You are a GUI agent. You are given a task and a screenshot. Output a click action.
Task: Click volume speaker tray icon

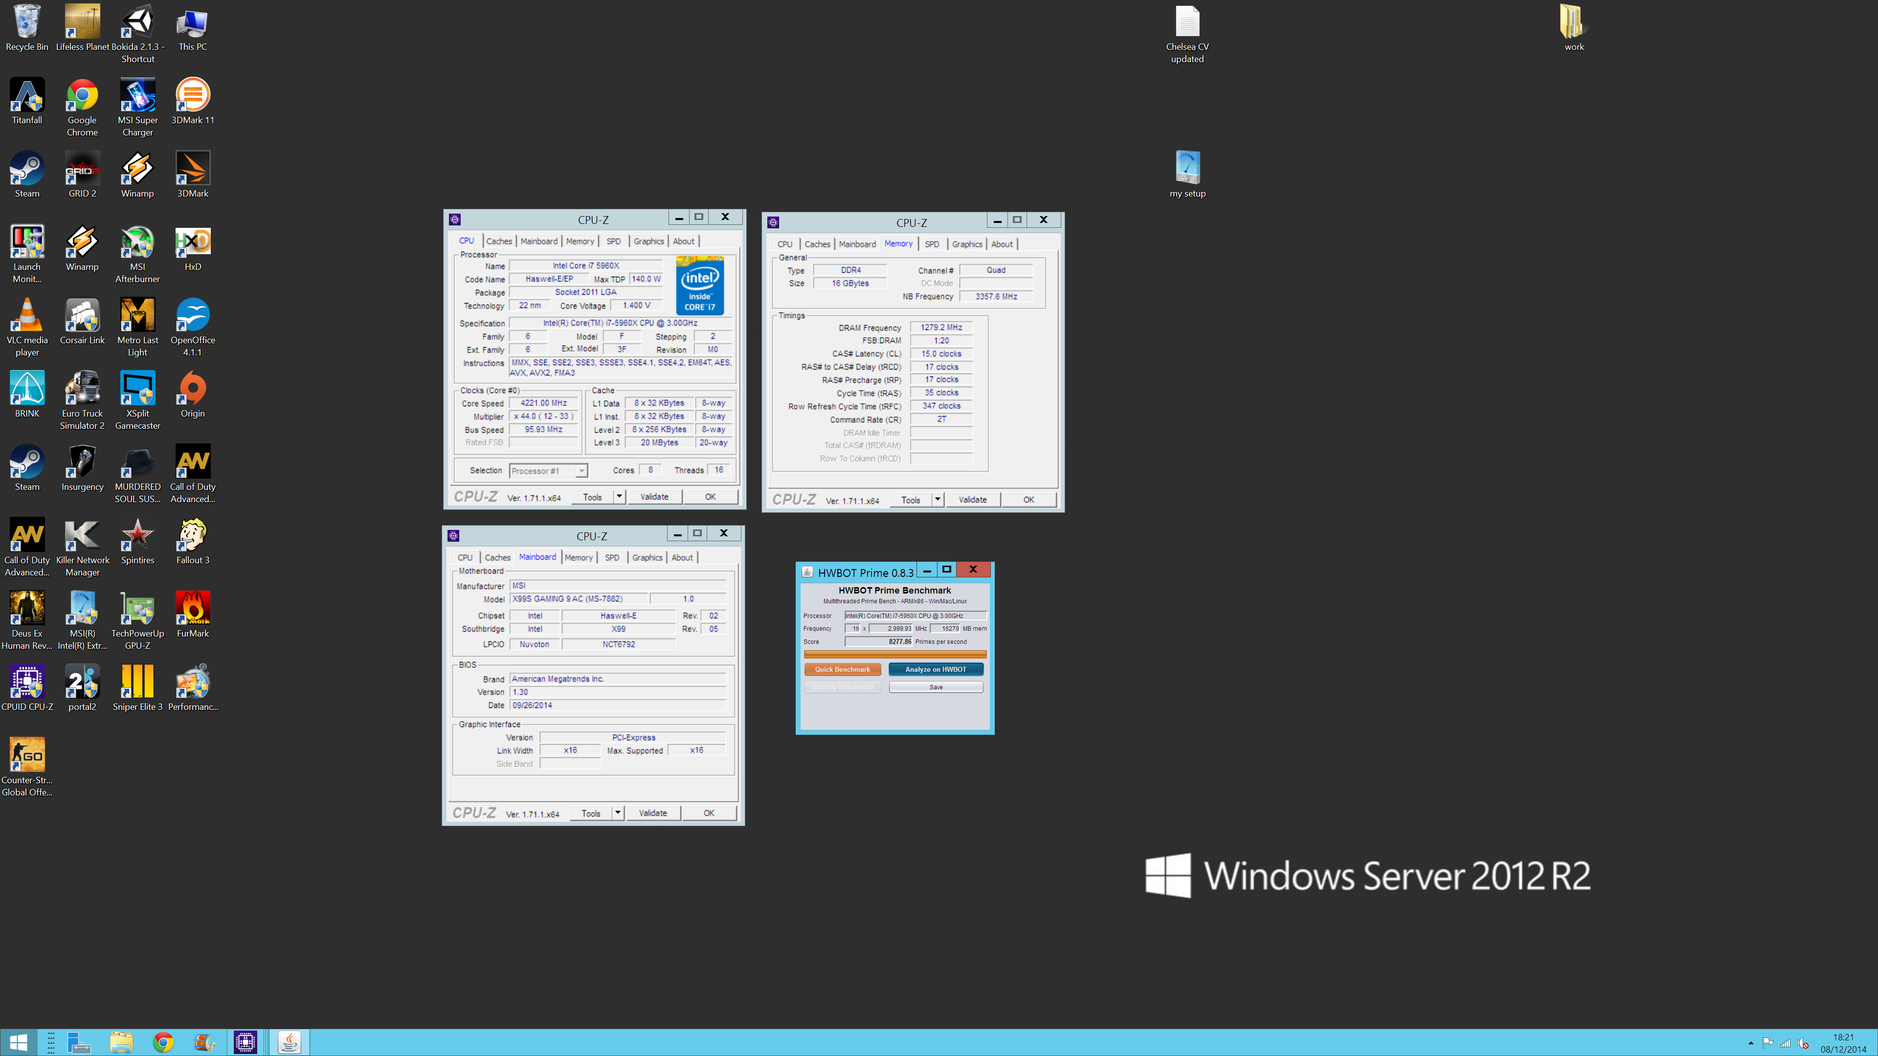(1803, 1044)
